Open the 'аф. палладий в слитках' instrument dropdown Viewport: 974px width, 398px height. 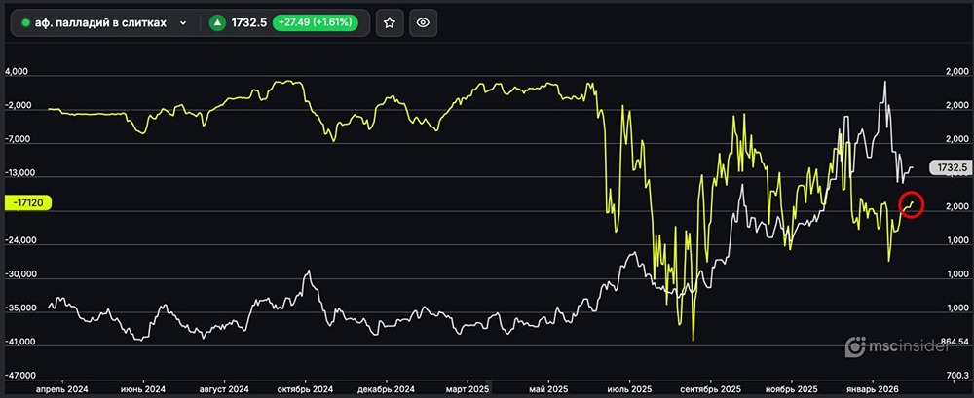pyautogui.click(x=104, y=23)
